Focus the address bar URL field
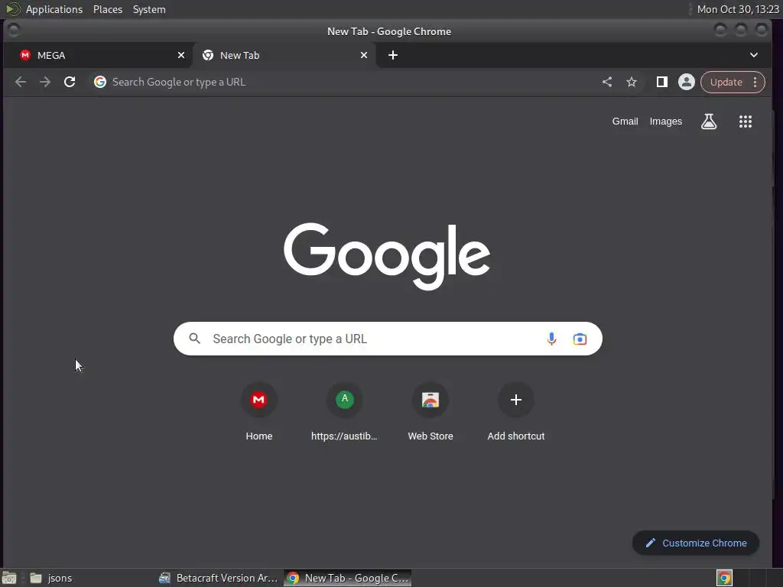 pos(345,82)
